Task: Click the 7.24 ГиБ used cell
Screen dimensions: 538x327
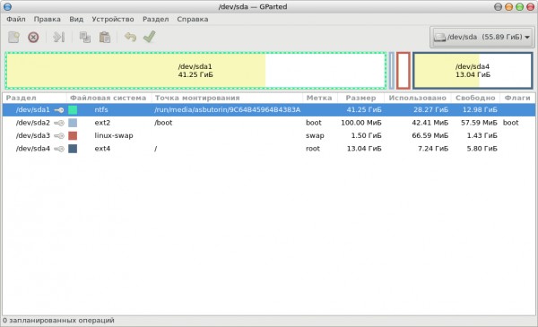Action: pyautogui.click(x=433, y=149)
